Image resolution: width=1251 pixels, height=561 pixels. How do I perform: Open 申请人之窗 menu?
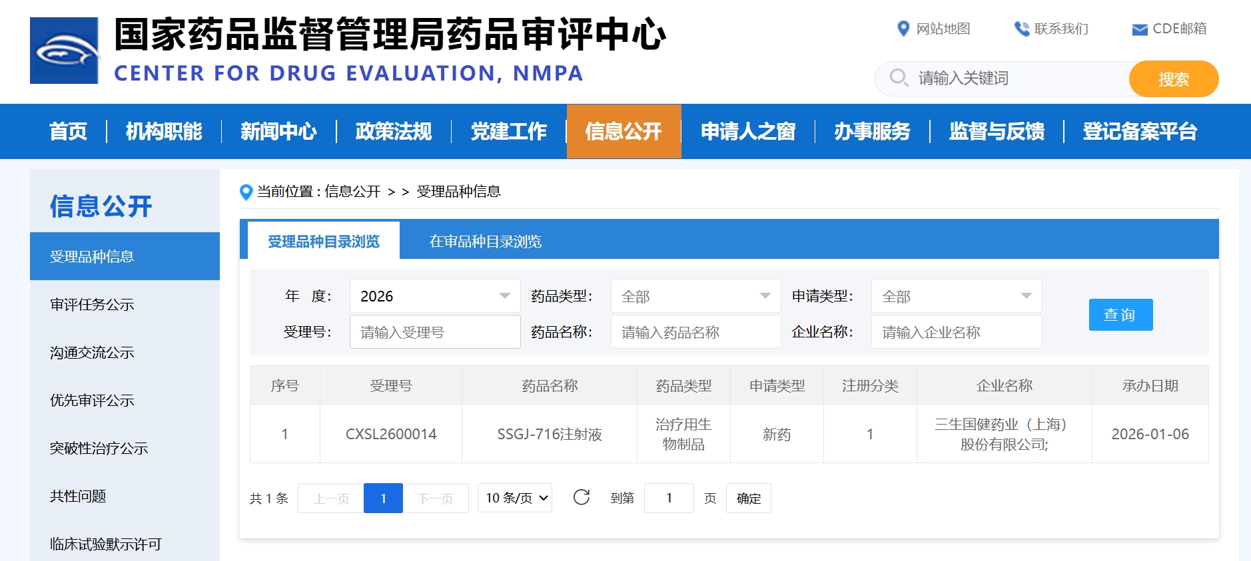748,131
